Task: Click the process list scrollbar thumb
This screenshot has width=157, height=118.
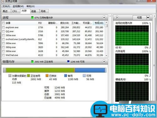Action: click(x=106, y=26)
